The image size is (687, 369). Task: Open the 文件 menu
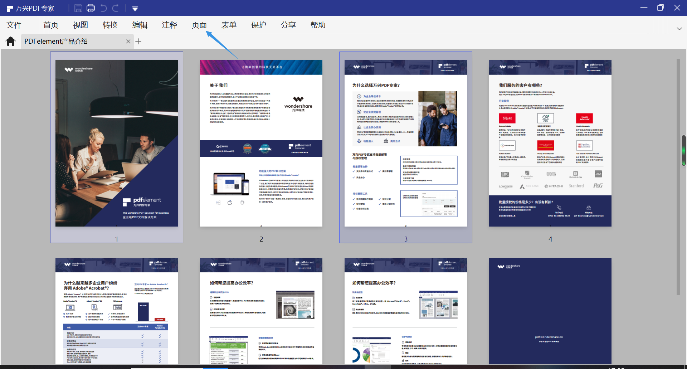pos(14,25)
